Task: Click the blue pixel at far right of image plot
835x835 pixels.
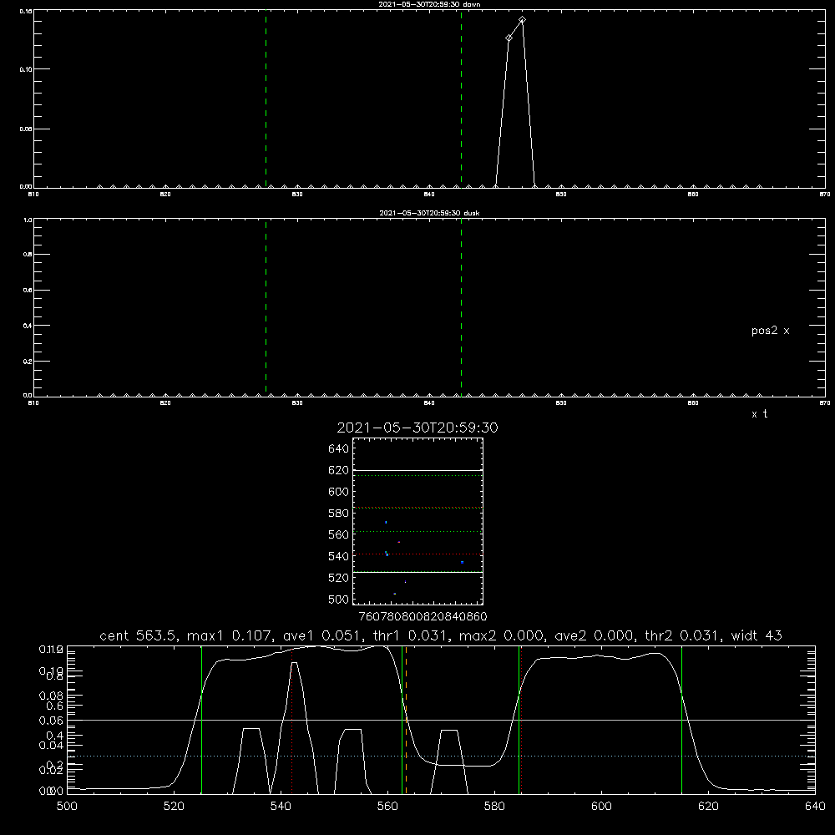Action: click(x=463, y=562)
